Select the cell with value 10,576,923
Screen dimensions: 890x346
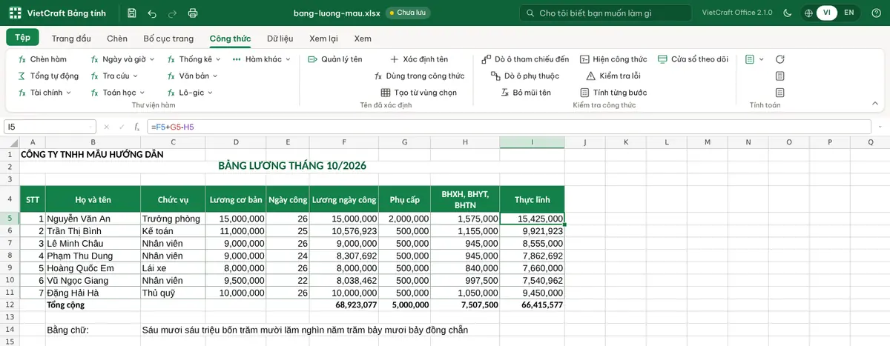click(x=344, y=231)
